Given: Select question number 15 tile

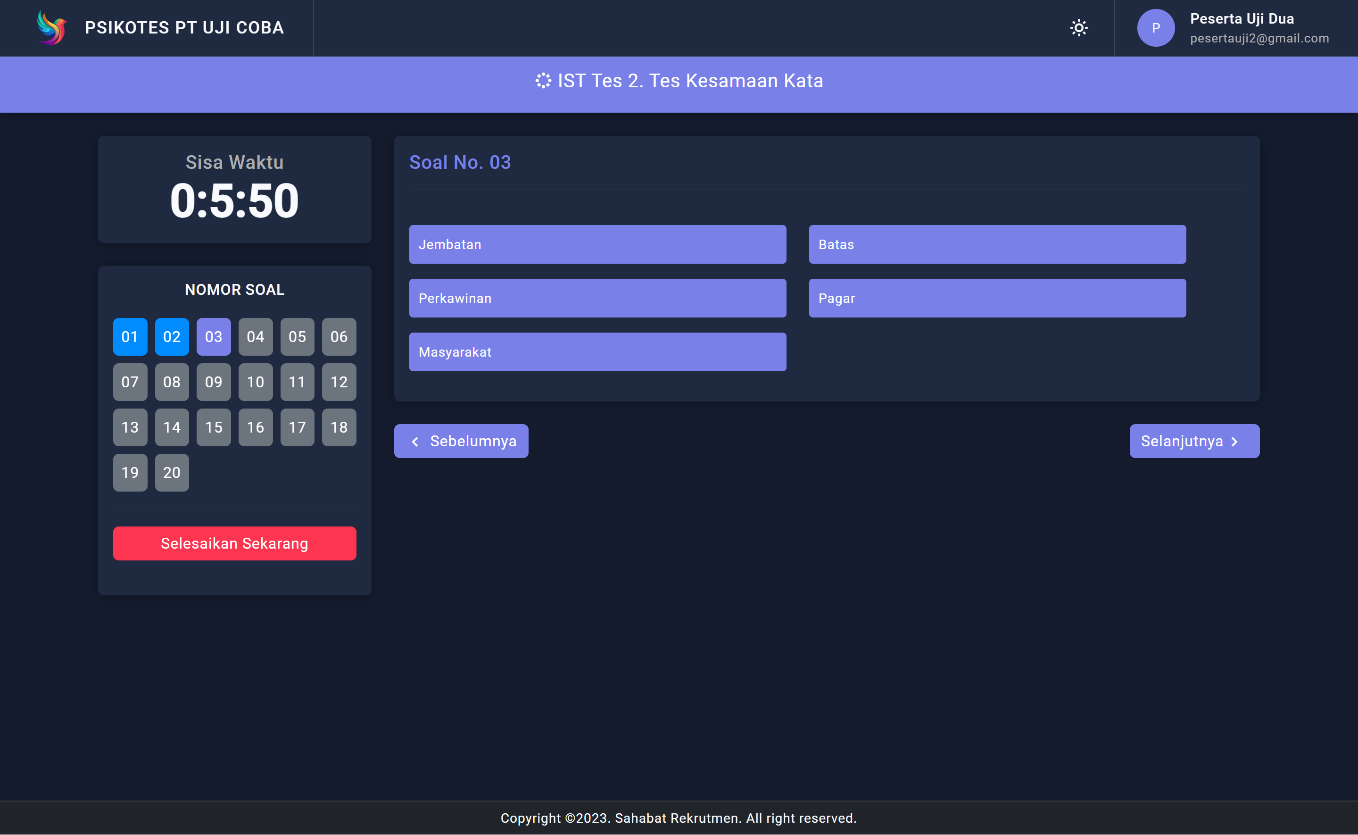Looking at the screenshot, I should pos(214,427).
